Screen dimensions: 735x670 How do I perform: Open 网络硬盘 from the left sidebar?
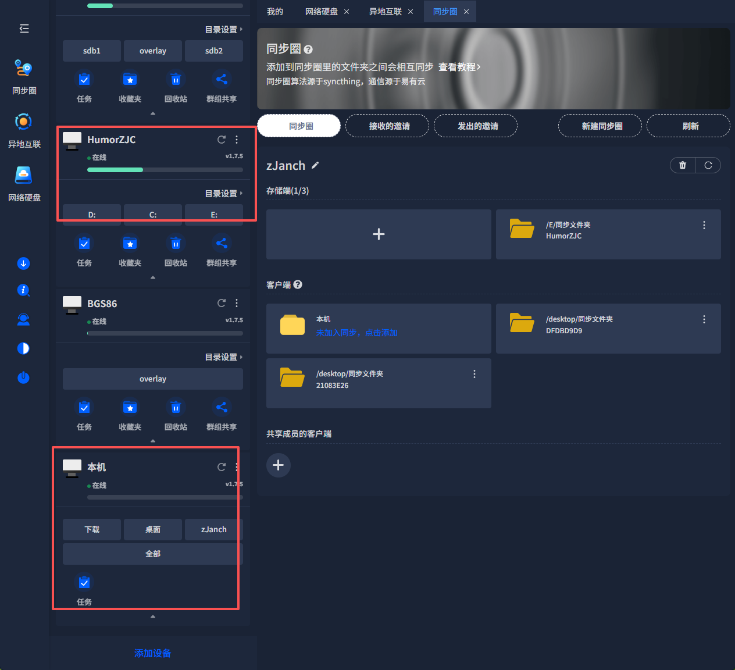[24, 183]
